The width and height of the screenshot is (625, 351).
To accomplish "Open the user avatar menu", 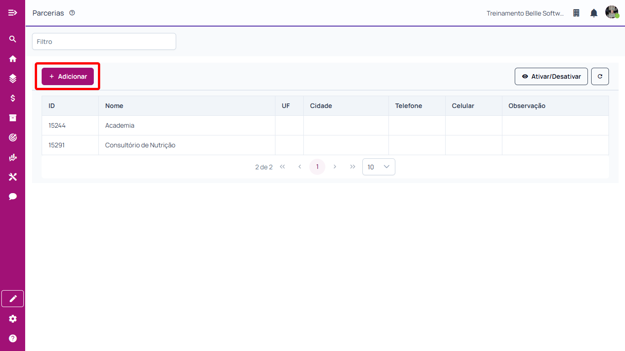I will 612,12.
